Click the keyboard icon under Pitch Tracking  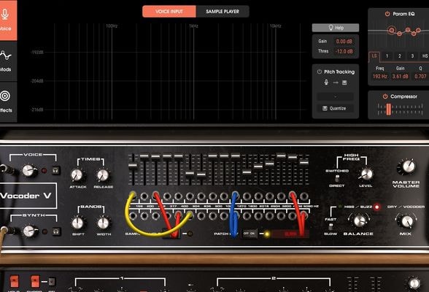344,82
